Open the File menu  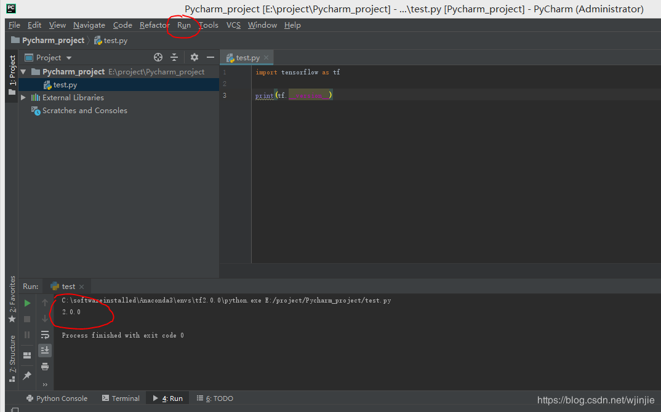click(x=14, y=25)
